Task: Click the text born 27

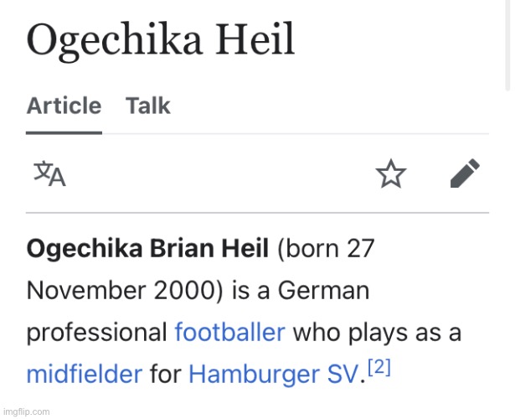Action: tap(326, 248)
